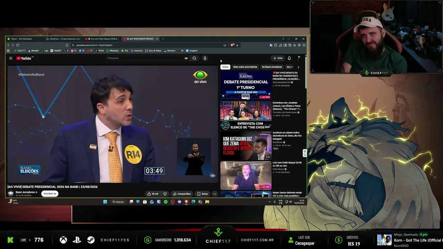The image size is (443, 249).
Task: Open the Leo AI sparkle icon
Action: (x=295, y=45)
